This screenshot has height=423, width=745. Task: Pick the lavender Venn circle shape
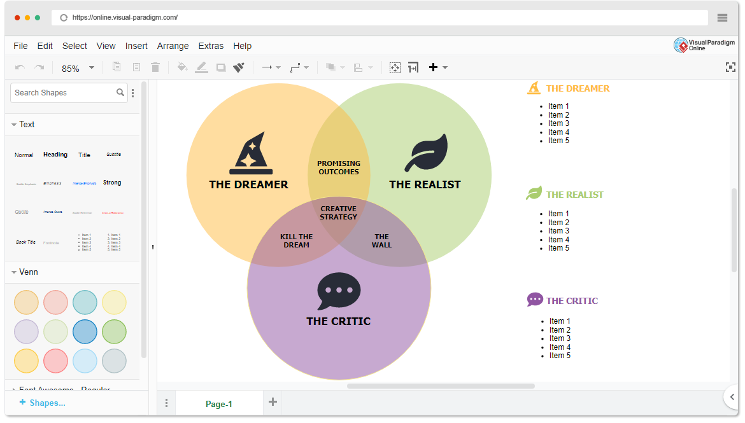click(26, 331)
